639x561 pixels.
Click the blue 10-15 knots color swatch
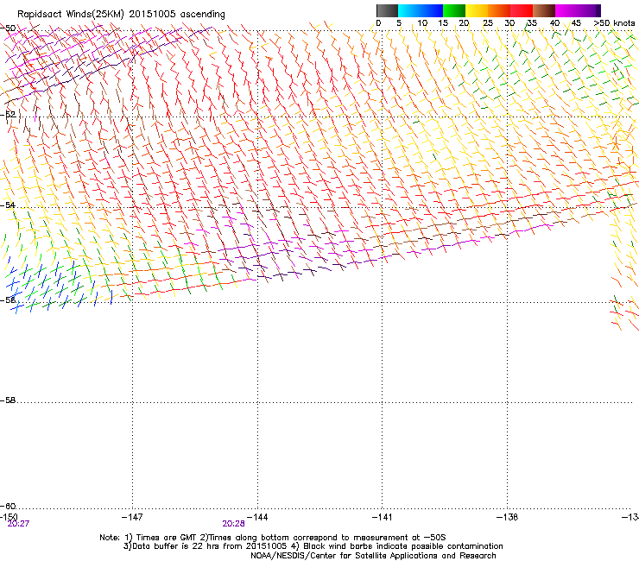pyautogui.click(x=432, y=10)
